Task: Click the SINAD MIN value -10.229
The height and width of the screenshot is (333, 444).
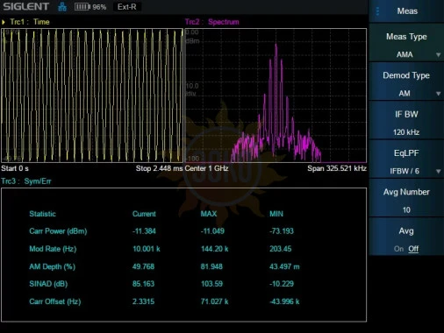Action: pos(282,284)
